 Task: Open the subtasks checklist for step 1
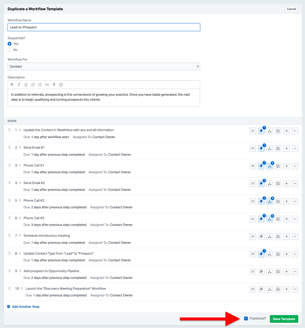(253, 131)
